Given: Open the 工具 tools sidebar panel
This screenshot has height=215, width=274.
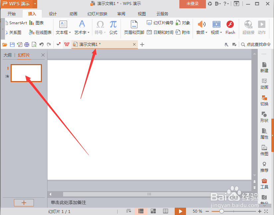Looking at the screenshot, I should click(x=264, y=183).
